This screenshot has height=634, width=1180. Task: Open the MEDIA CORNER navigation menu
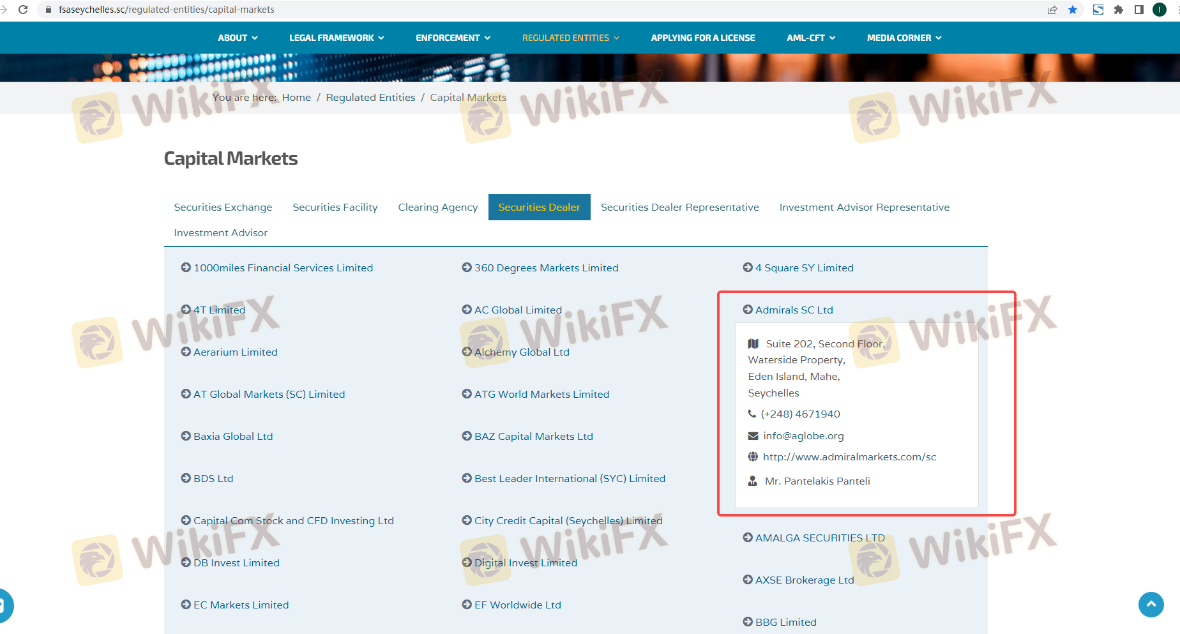tap(904, 38)
